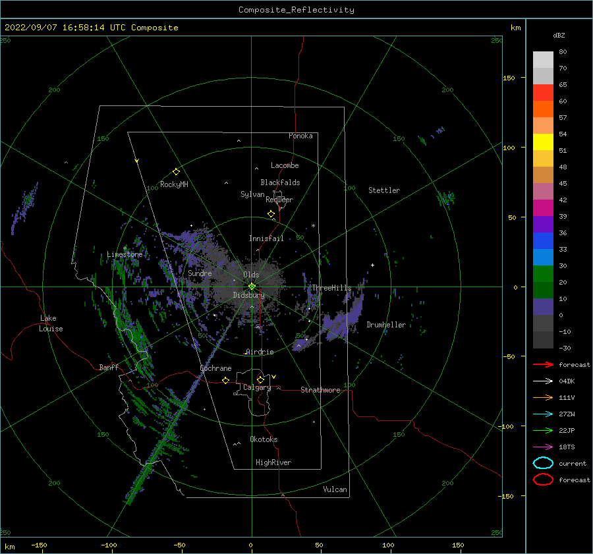
Task: Click the yellow V marker northwest of RockyMH
Action: tap(137, 161)
